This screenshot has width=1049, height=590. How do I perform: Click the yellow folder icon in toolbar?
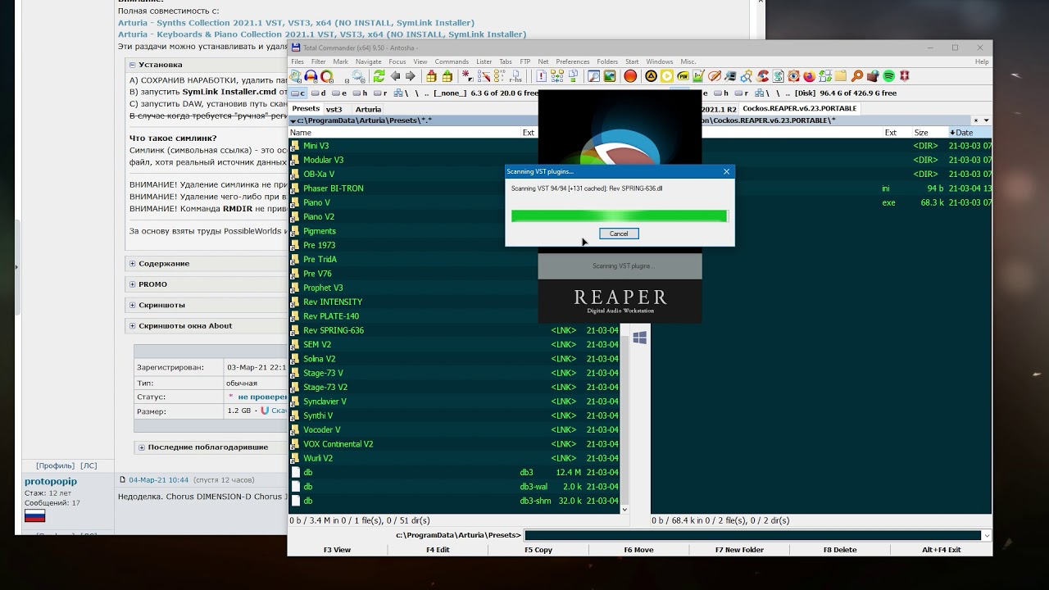click(841, 76)
